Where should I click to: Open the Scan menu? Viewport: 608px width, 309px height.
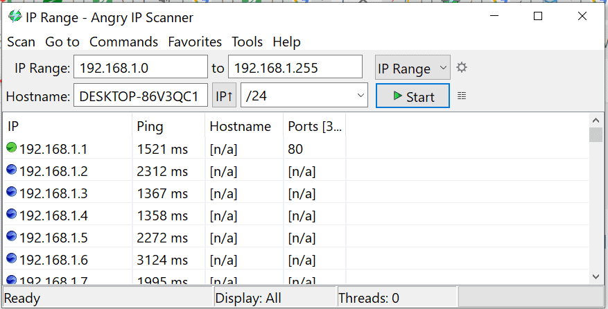point(21,42)
